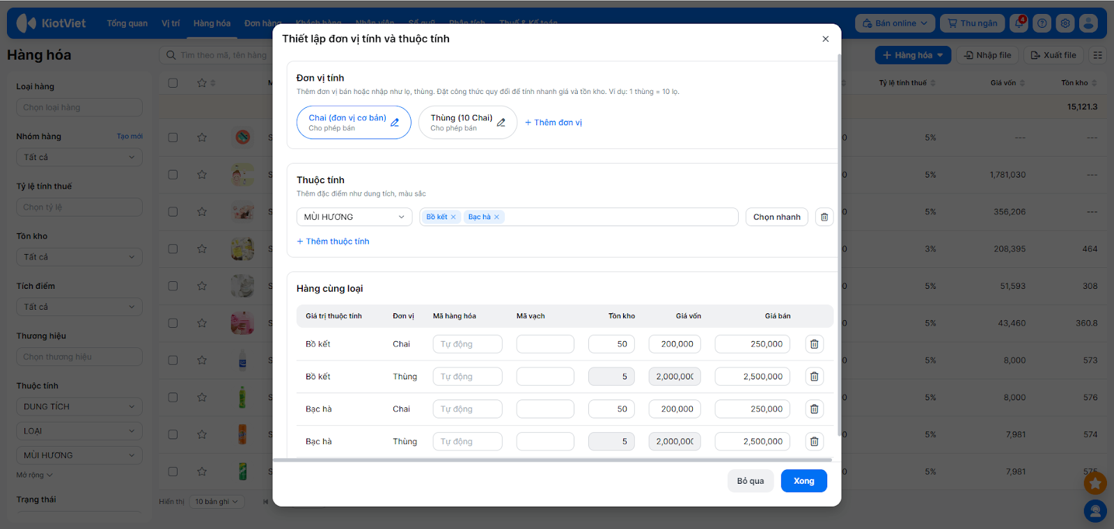Open the settings gear in the top bar
The image size is (1114, 529).
tap(1065, 23)
